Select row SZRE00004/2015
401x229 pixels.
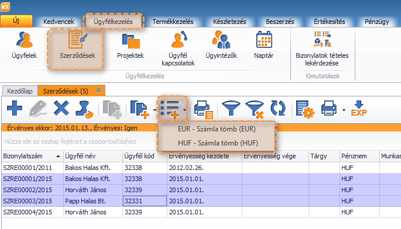tap(201, 212)
